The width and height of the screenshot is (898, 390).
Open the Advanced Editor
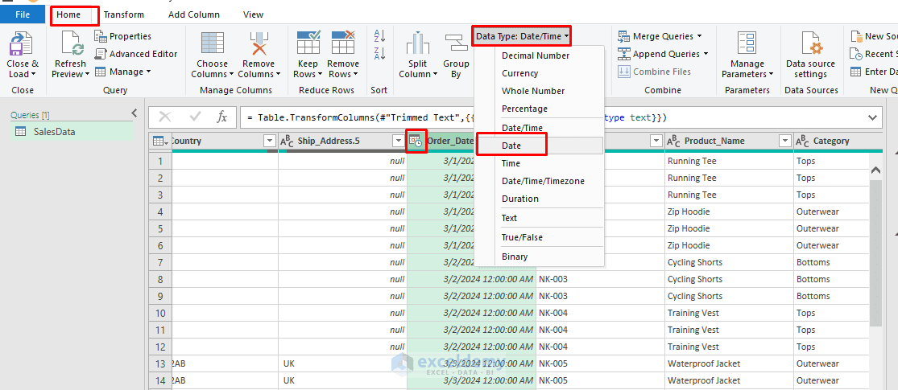pyautogui.click(x=136, y=54)
